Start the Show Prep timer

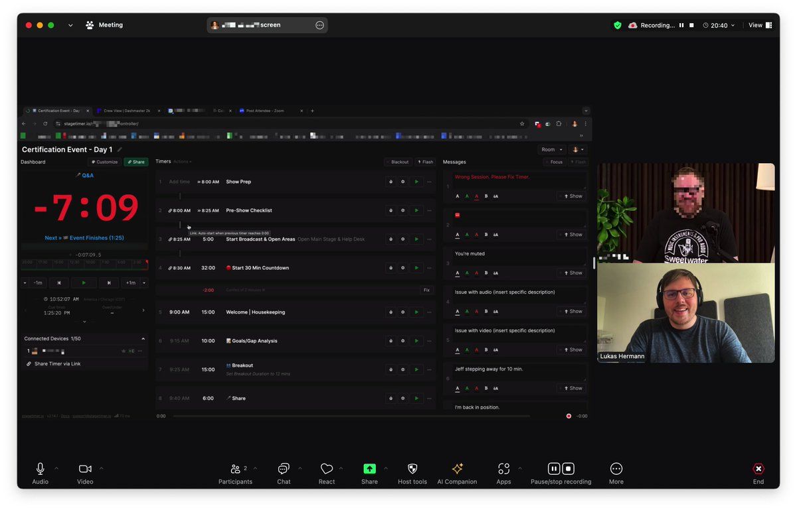[x=416, y=182]
